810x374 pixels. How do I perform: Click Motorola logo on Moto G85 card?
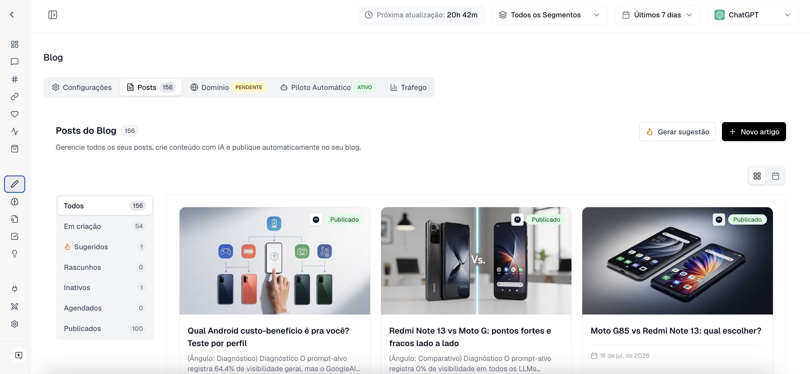tap(719, 219)
